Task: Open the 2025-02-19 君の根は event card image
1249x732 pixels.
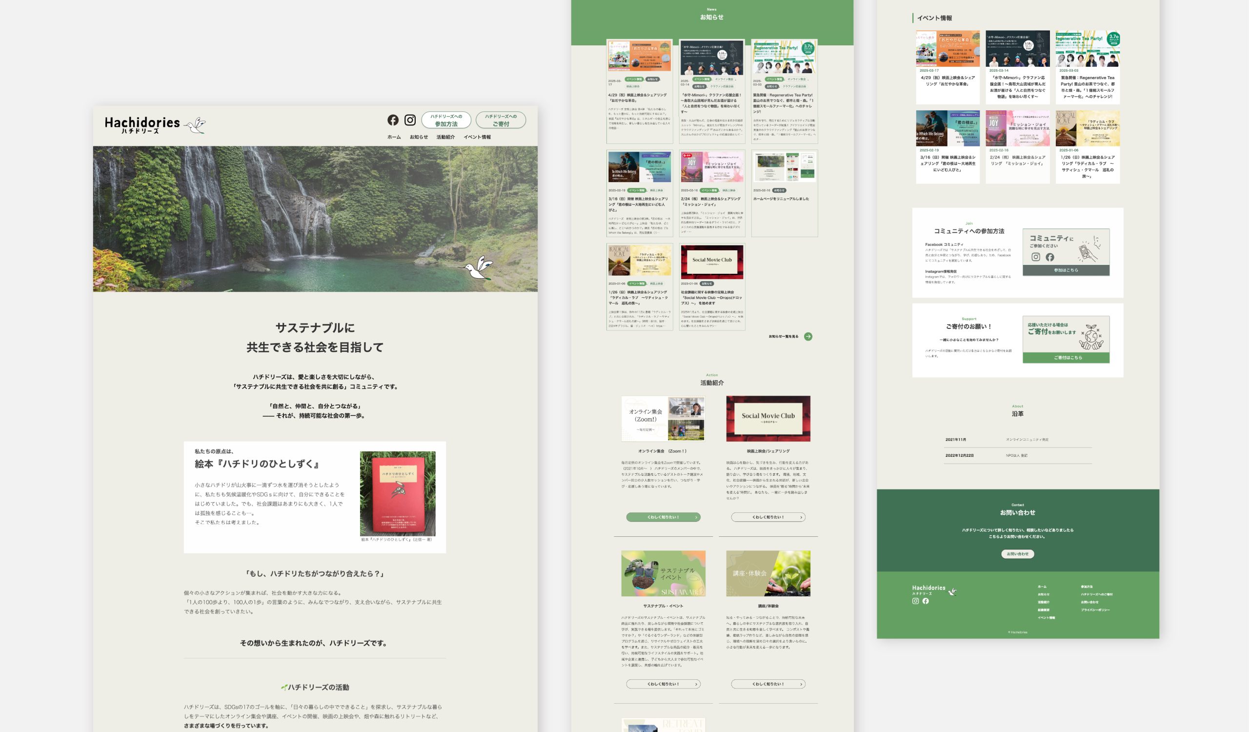Action: coord(947,128)
